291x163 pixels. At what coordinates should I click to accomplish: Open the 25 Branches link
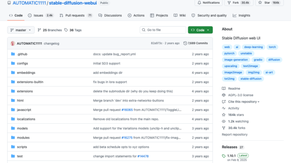coord(50,30)
